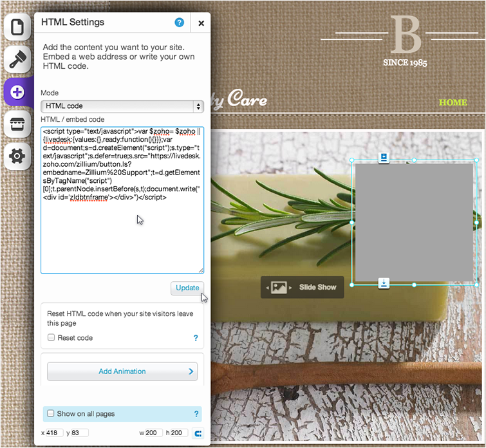Tick the Reset code checkbox
This screenshot has width=486, height=448.
click(x=51, y=337)
